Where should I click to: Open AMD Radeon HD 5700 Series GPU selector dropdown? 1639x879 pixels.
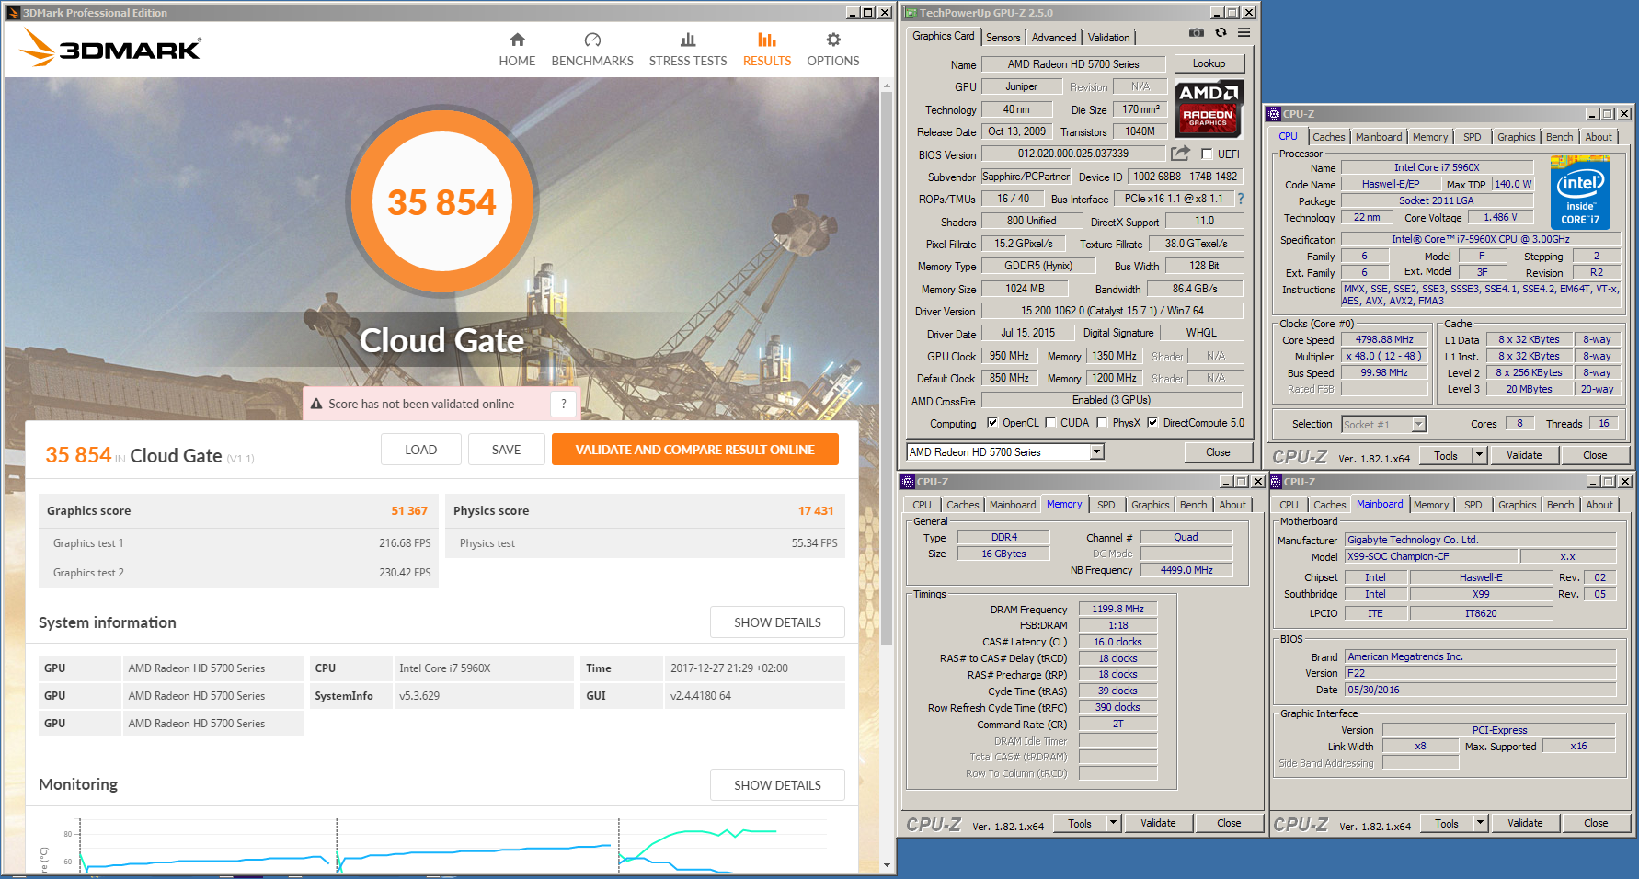tap(1096, 451)
